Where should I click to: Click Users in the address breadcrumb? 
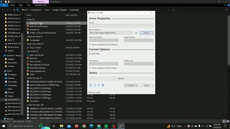pyautogui.click(x=47, y=10)
